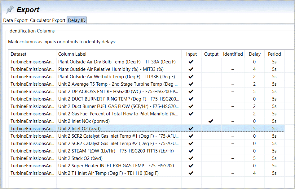This screenshot has width=295, height=189.
Task: Click Delay cell for Unit 2 DP ACROSS ENTIRE HSG200
Action: [x=254, y=92]
